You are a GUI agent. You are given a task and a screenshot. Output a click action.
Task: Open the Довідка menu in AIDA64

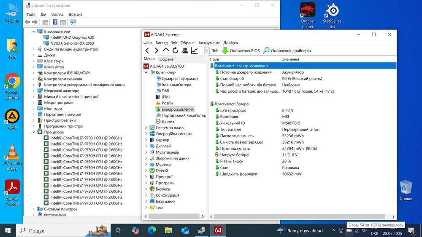point(230,43)
